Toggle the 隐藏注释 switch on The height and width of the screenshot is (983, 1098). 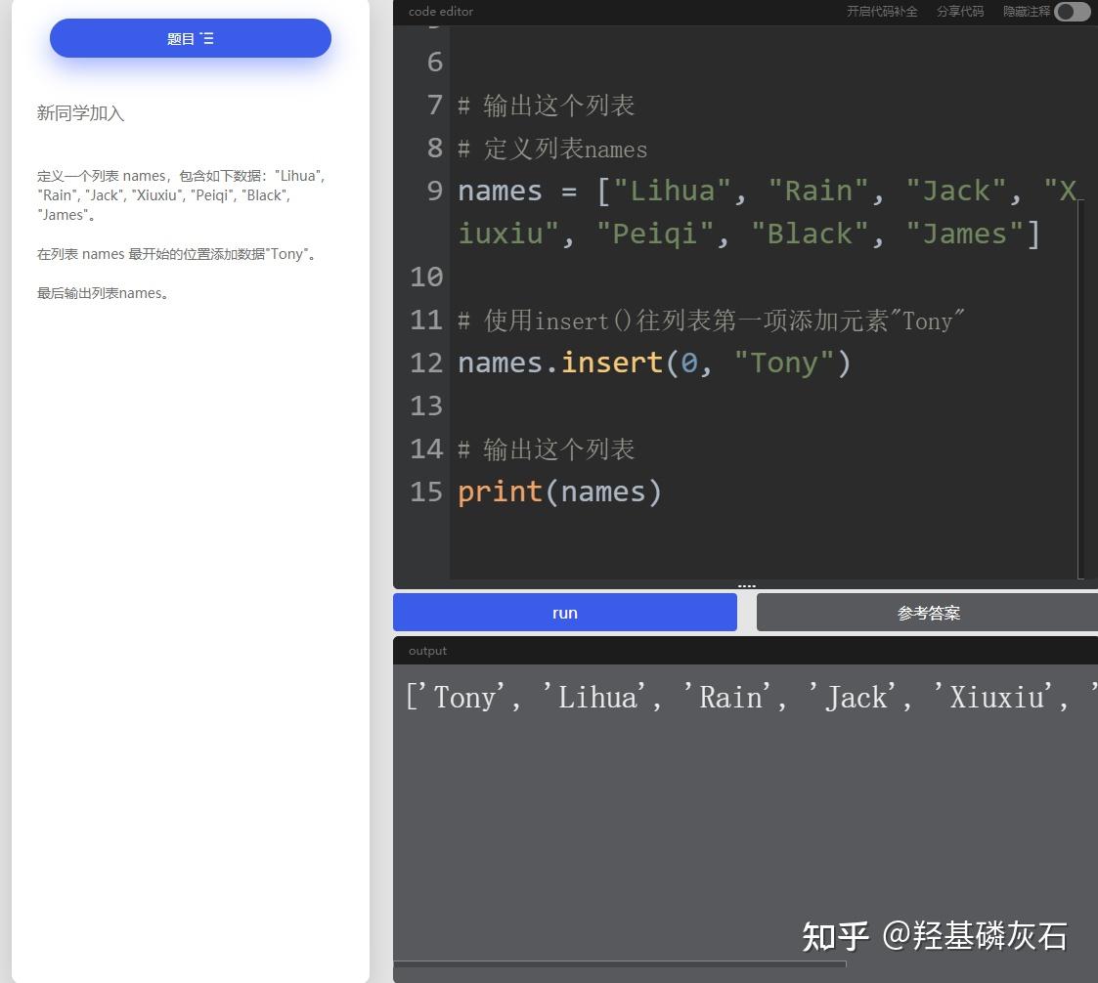pos(1072,13)
